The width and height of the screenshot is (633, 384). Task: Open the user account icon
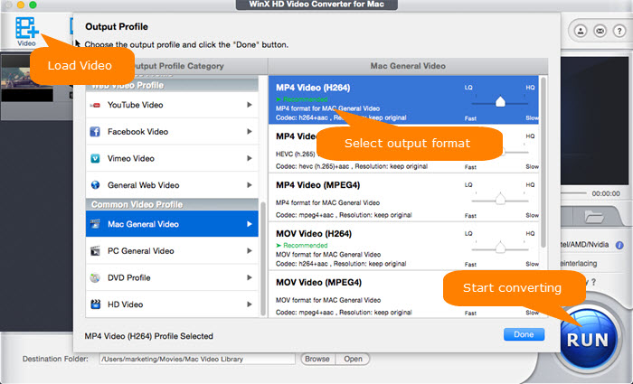click(581, 31)
